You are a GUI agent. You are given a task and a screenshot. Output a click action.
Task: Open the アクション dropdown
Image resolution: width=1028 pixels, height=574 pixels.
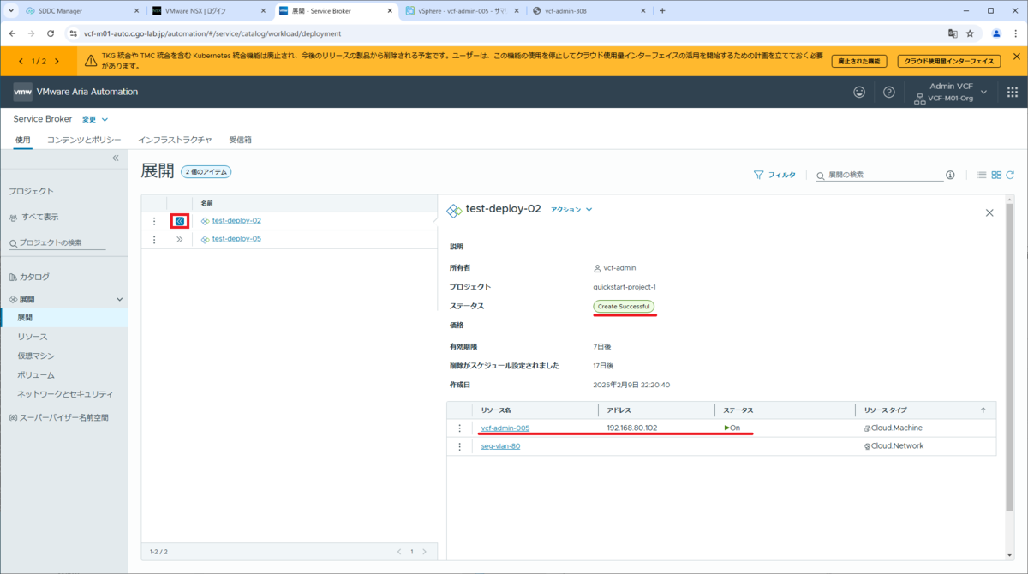point(571,210)
